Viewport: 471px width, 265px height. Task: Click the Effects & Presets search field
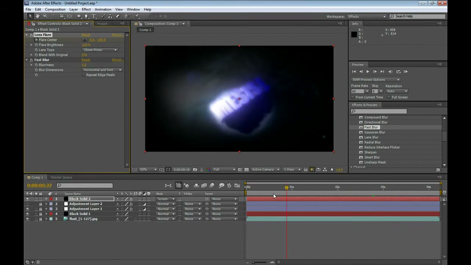379,111
